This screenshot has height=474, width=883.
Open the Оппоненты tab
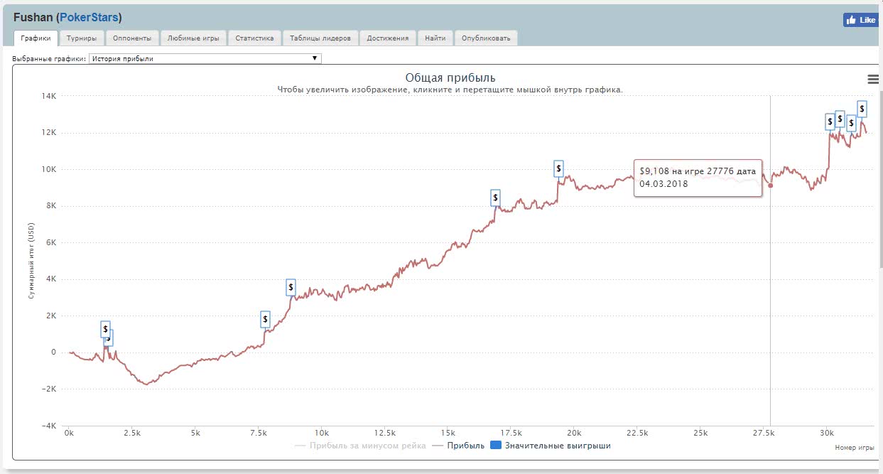(x=132, y=38)
